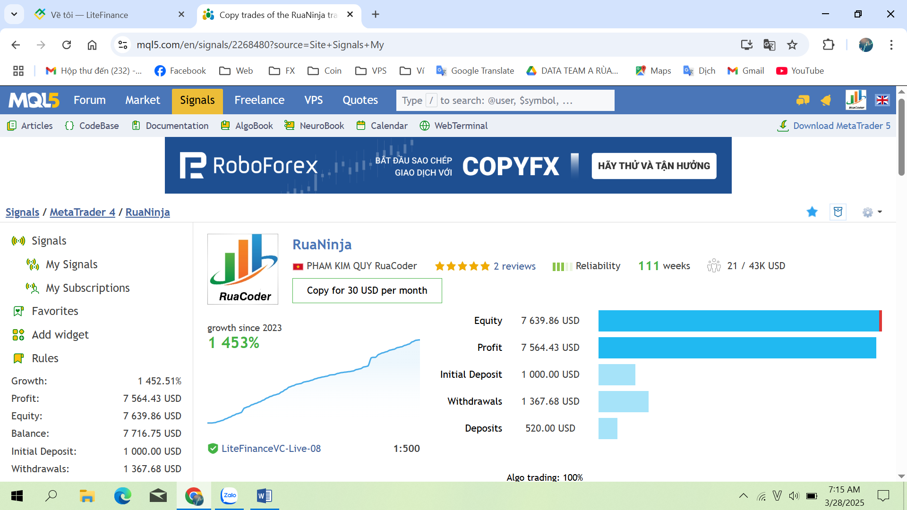Toggle the blue favorite star for signal
Image resolution: width=907 pixels, height=510 pixels.
click(x=812, y=212)
